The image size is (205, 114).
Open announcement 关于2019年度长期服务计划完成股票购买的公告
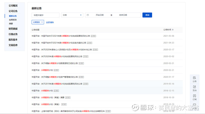tap(57, 84)
